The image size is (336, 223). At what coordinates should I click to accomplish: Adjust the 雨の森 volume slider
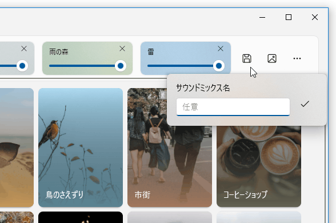click(x=87, y=66)
